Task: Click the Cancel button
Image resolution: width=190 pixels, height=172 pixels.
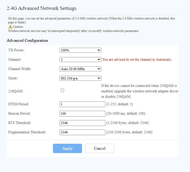Action: pos(100,148)
